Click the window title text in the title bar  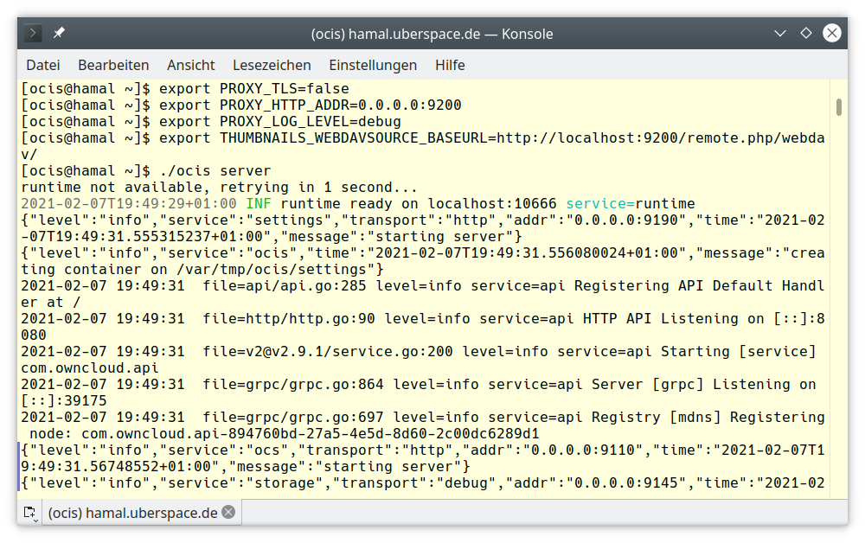[432, 34]
